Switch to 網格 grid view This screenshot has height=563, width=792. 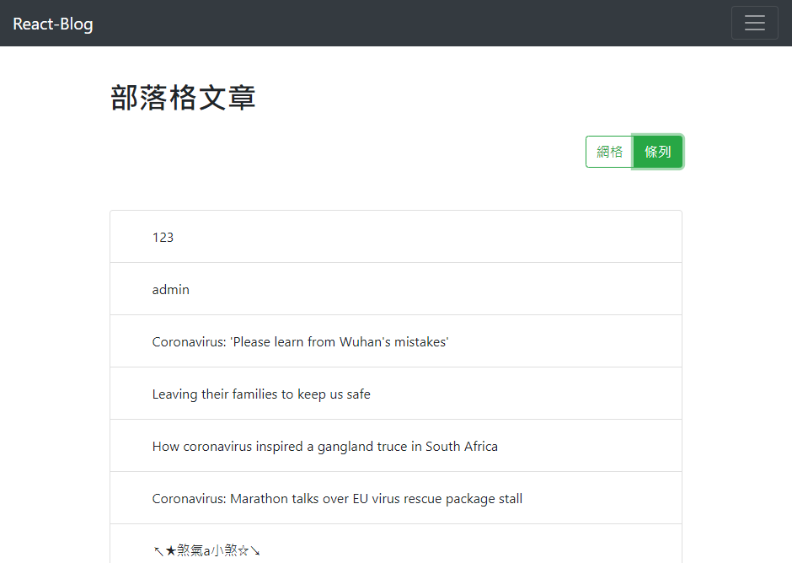609,152
